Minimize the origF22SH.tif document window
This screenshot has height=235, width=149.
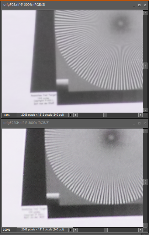pos(134,124)
